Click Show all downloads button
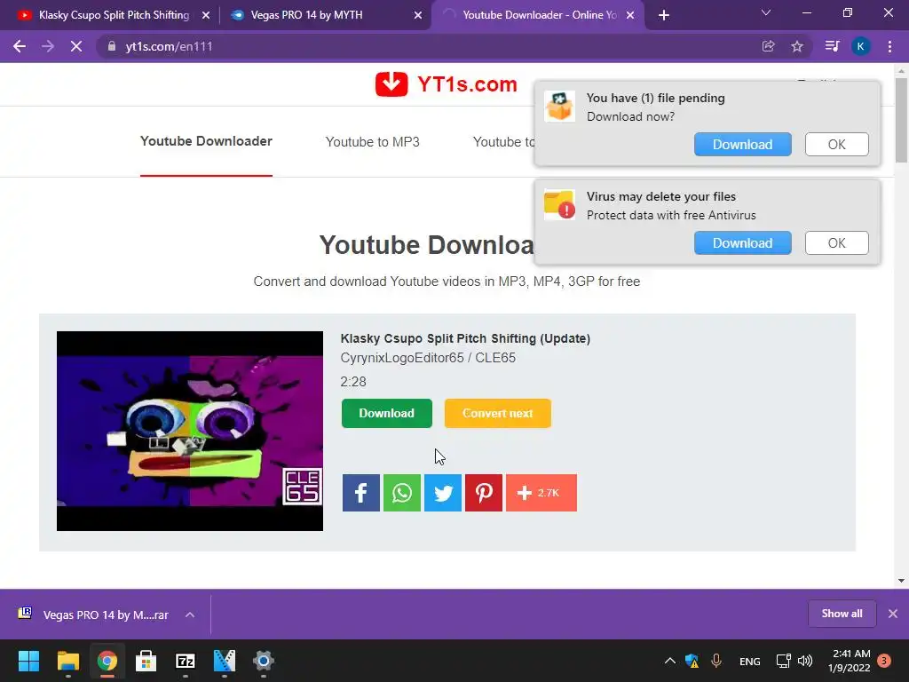The height and width of the screenshot is (682, 909). click(x=842, y=614)
